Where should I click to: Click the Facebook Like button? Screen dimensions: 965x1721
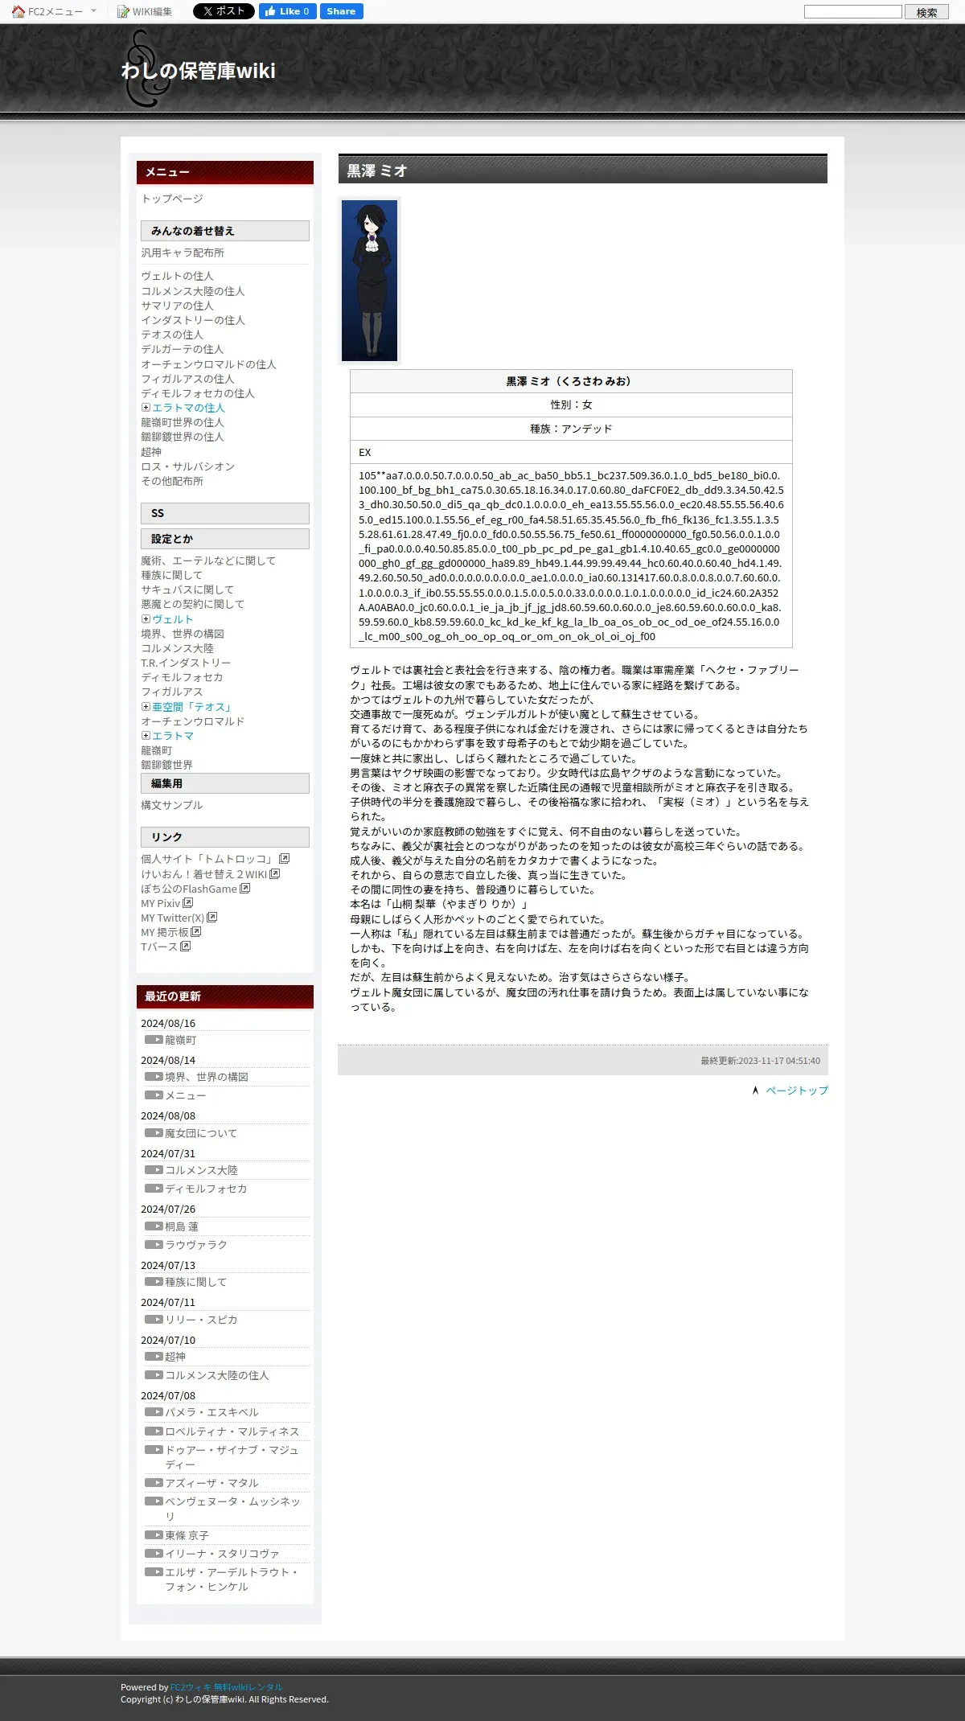click(x=287, y=11)
